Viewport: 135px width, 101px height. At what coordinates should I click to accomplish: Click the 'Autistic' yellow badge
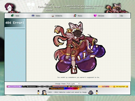(x=105, y=87)
